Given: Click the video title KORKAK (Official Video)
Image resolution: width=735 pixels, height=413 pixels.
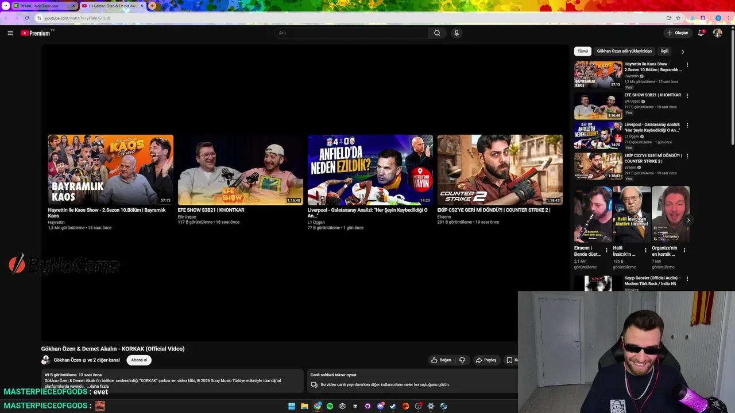Looking at the screenshot, I should pyautogui.click(x=113, y=349).
